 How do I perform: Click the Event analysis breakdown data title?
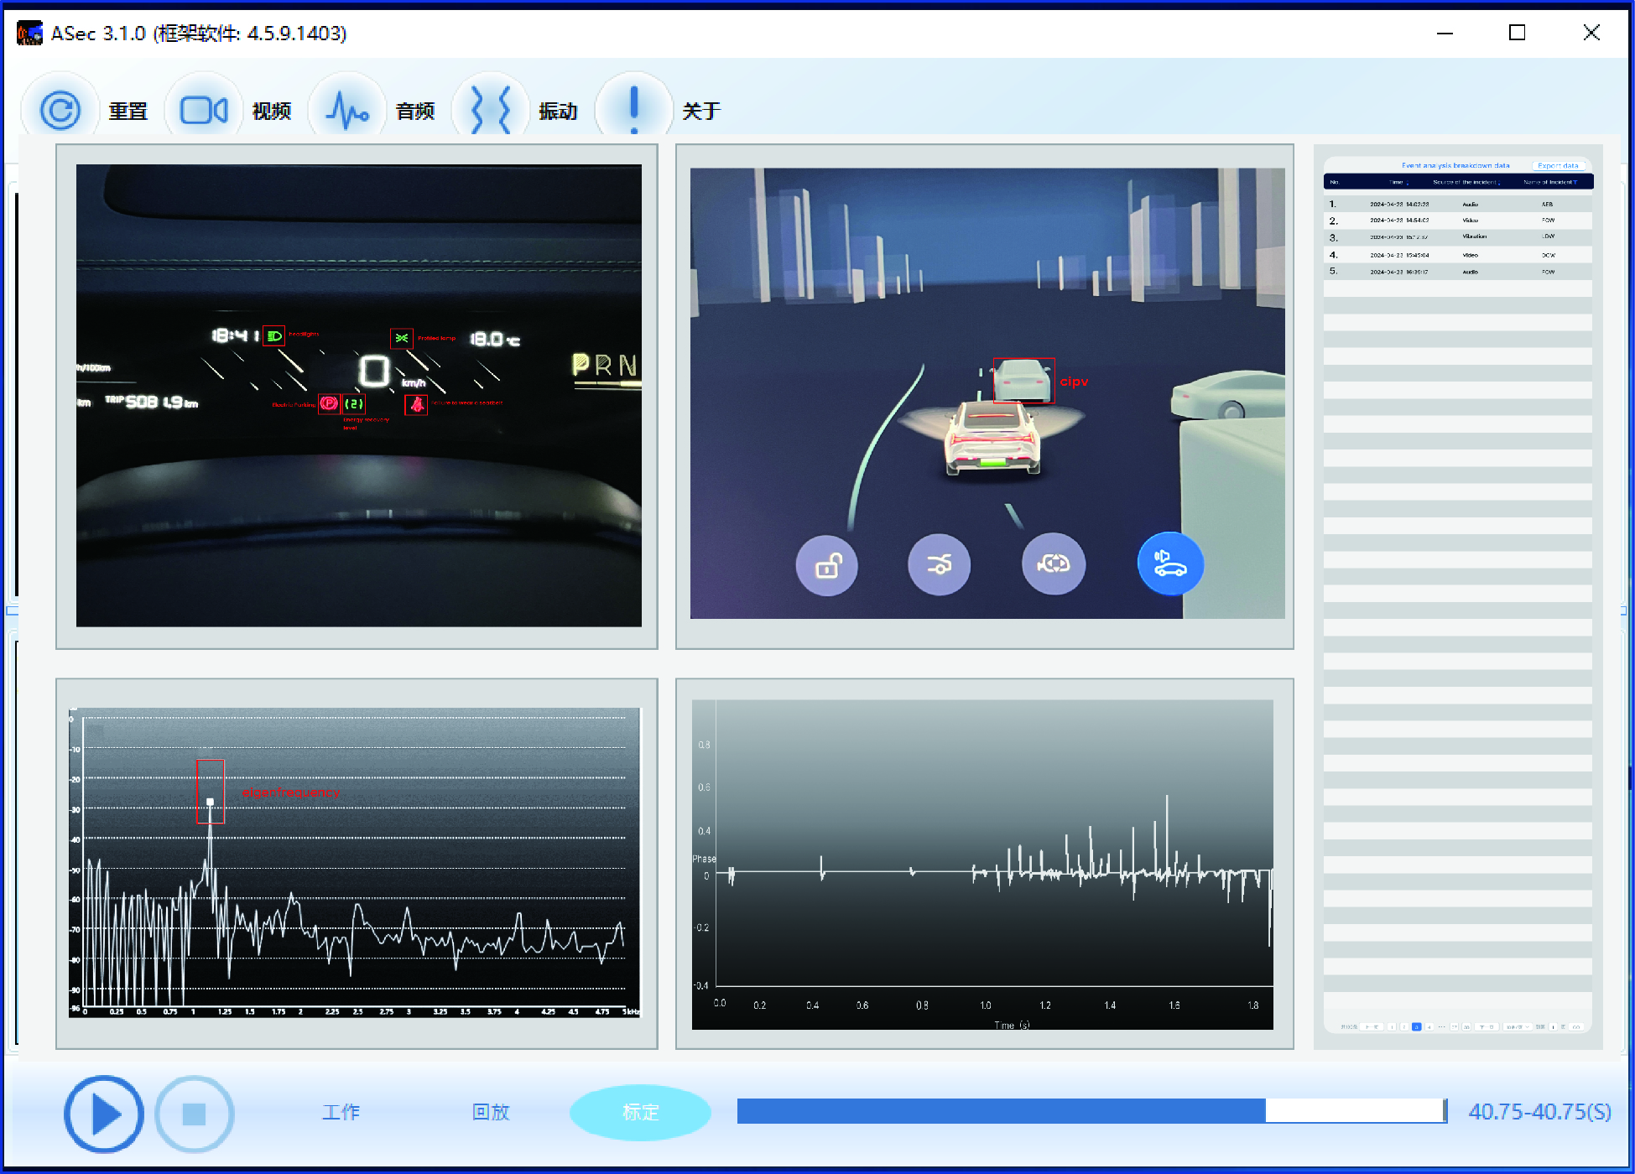click(x=1455, y=166)
